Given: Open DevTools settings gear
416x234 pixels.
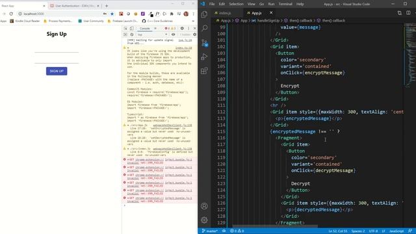Looking at the screenshot, I should click(x=182, y=29).
